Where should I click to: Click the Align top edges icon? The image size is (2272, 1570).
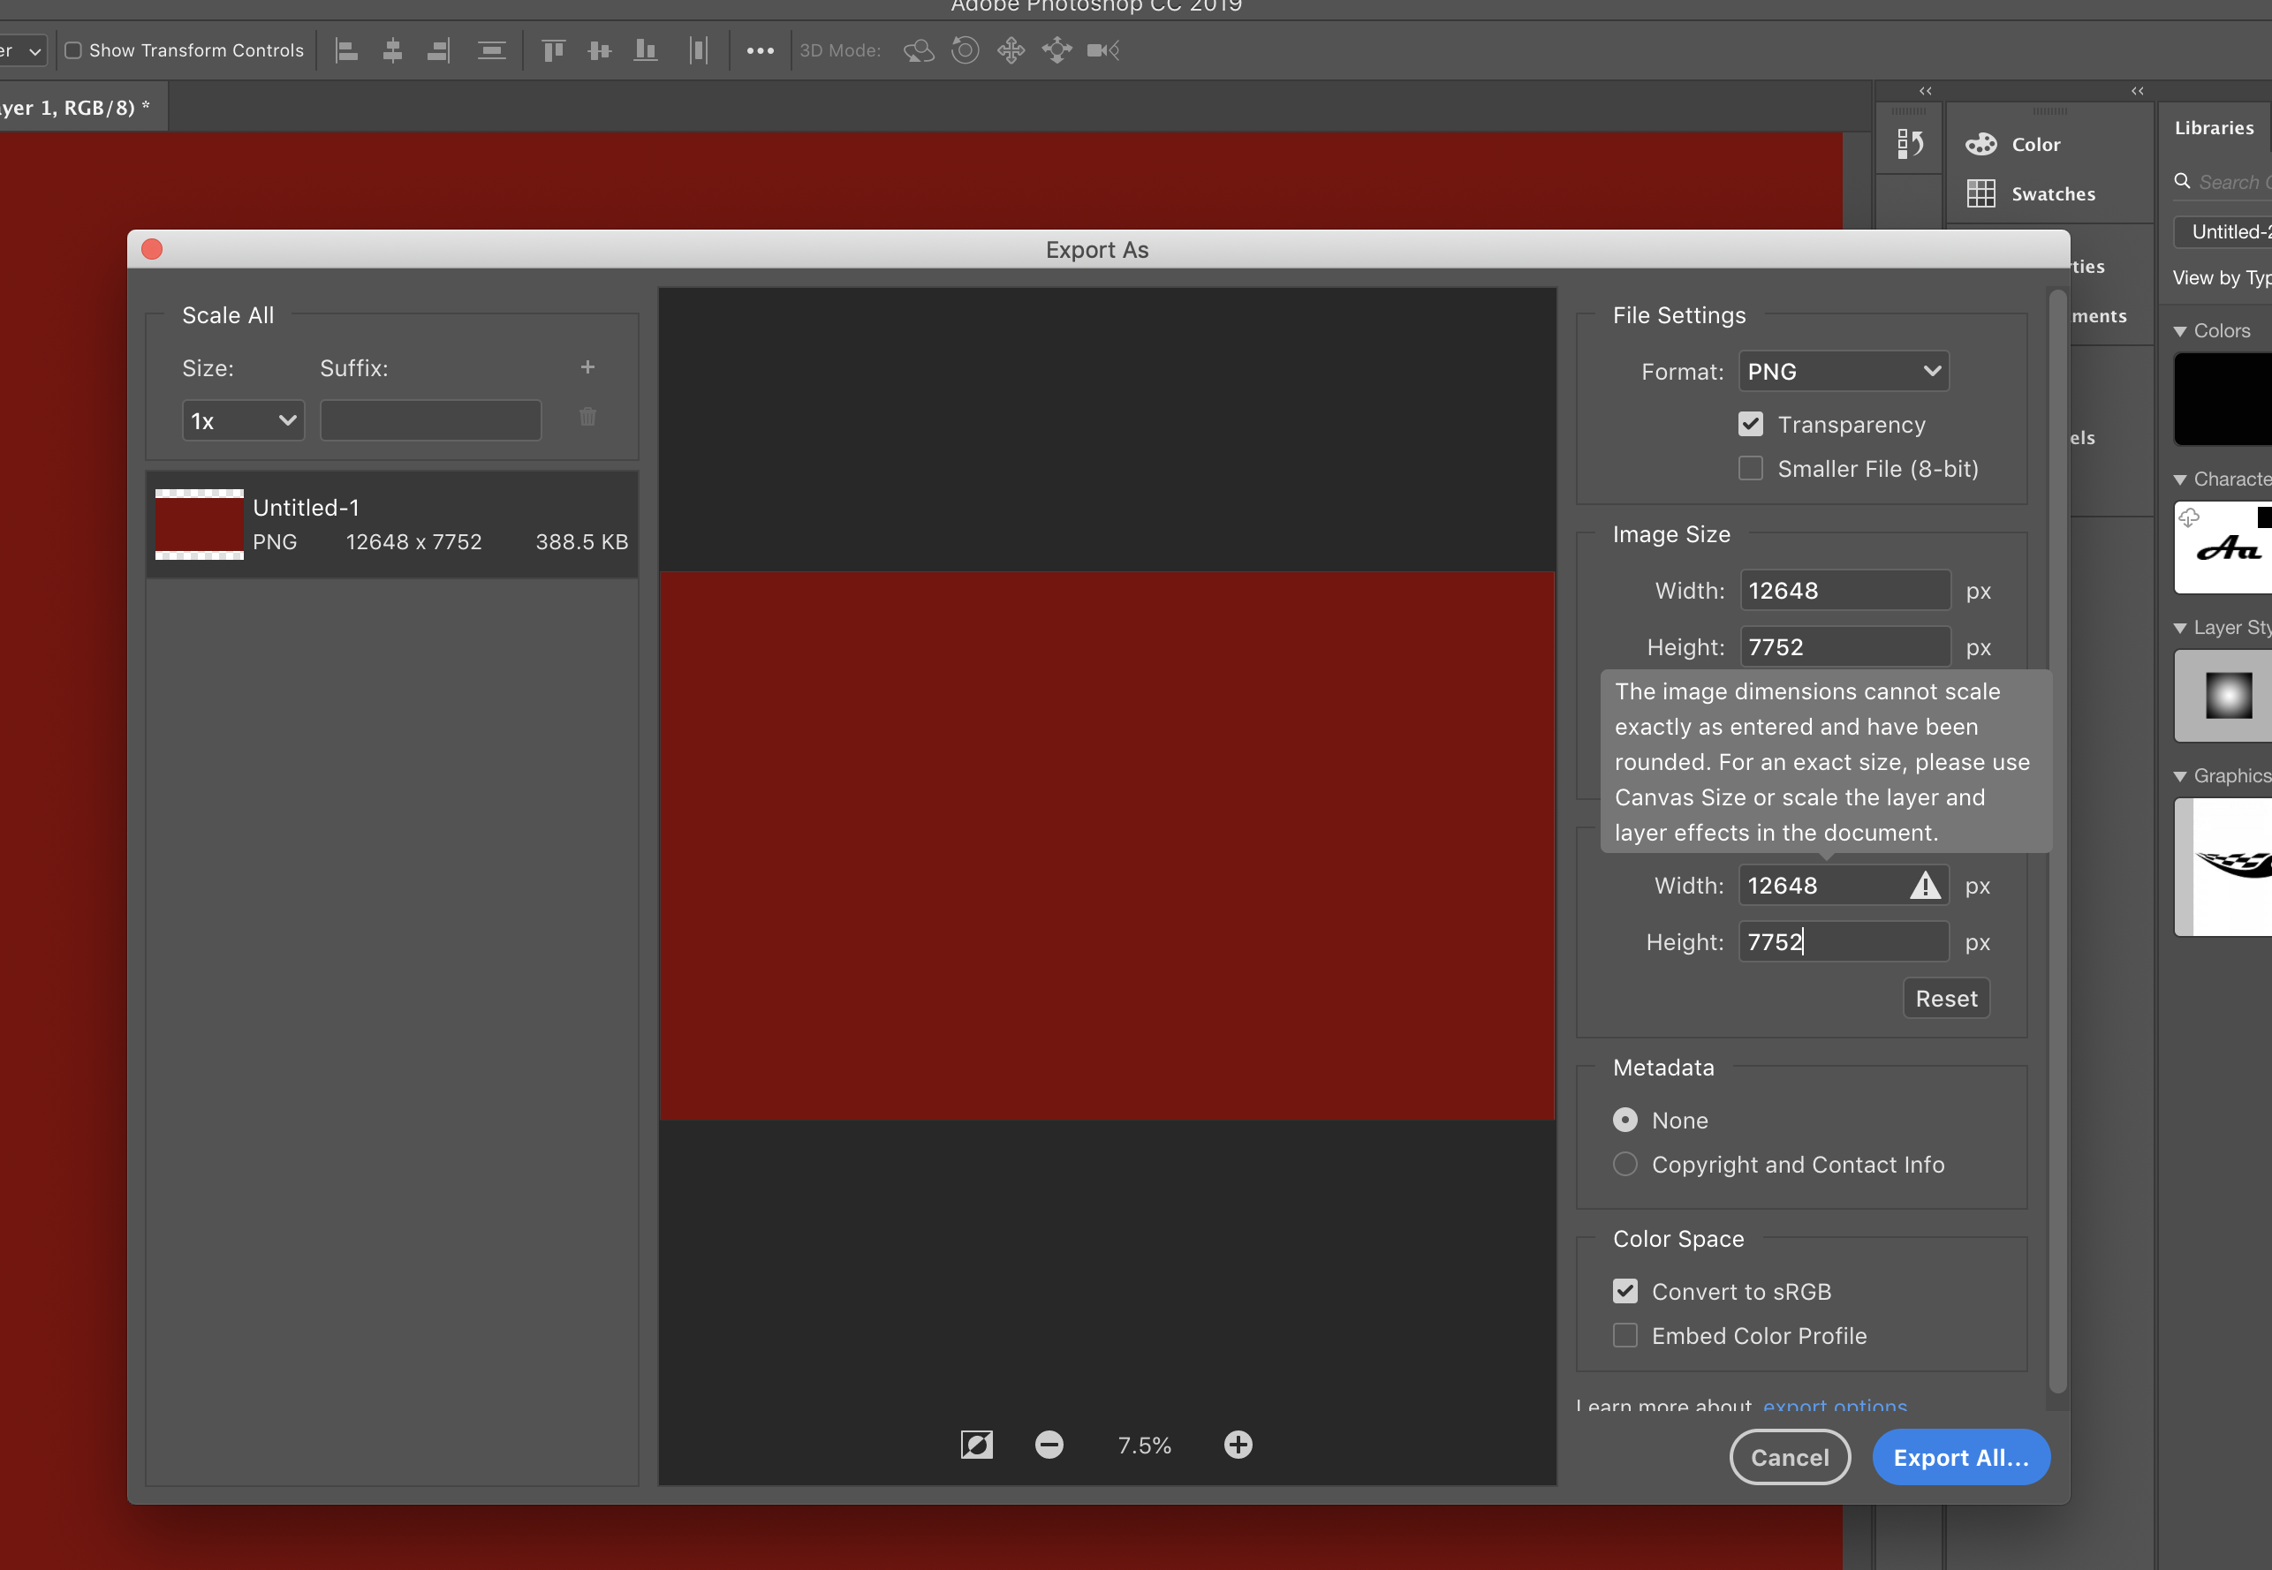click(x=553, y=50)
